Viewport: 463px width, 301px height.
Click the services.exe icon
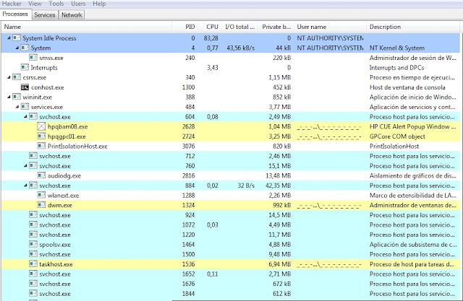[25, 107]
